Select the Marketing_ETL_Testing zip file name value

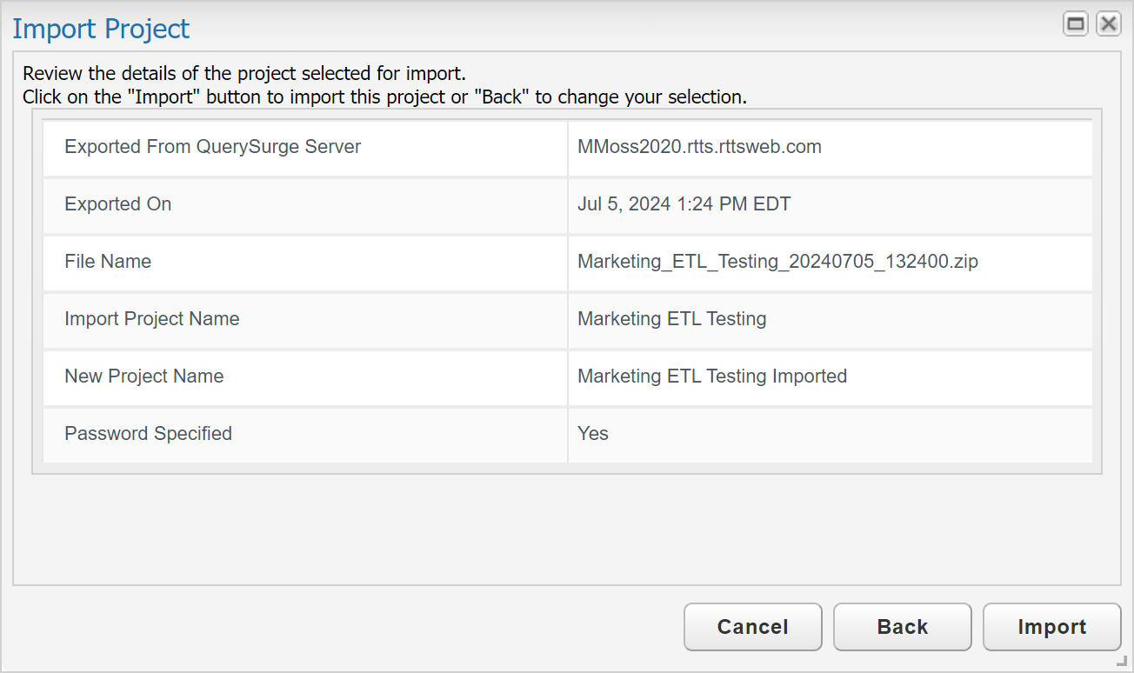(x=777, y=262)
